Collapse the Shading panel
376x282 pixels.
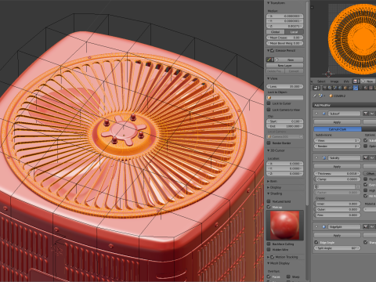pyautogui.click(x=269, y=193)
